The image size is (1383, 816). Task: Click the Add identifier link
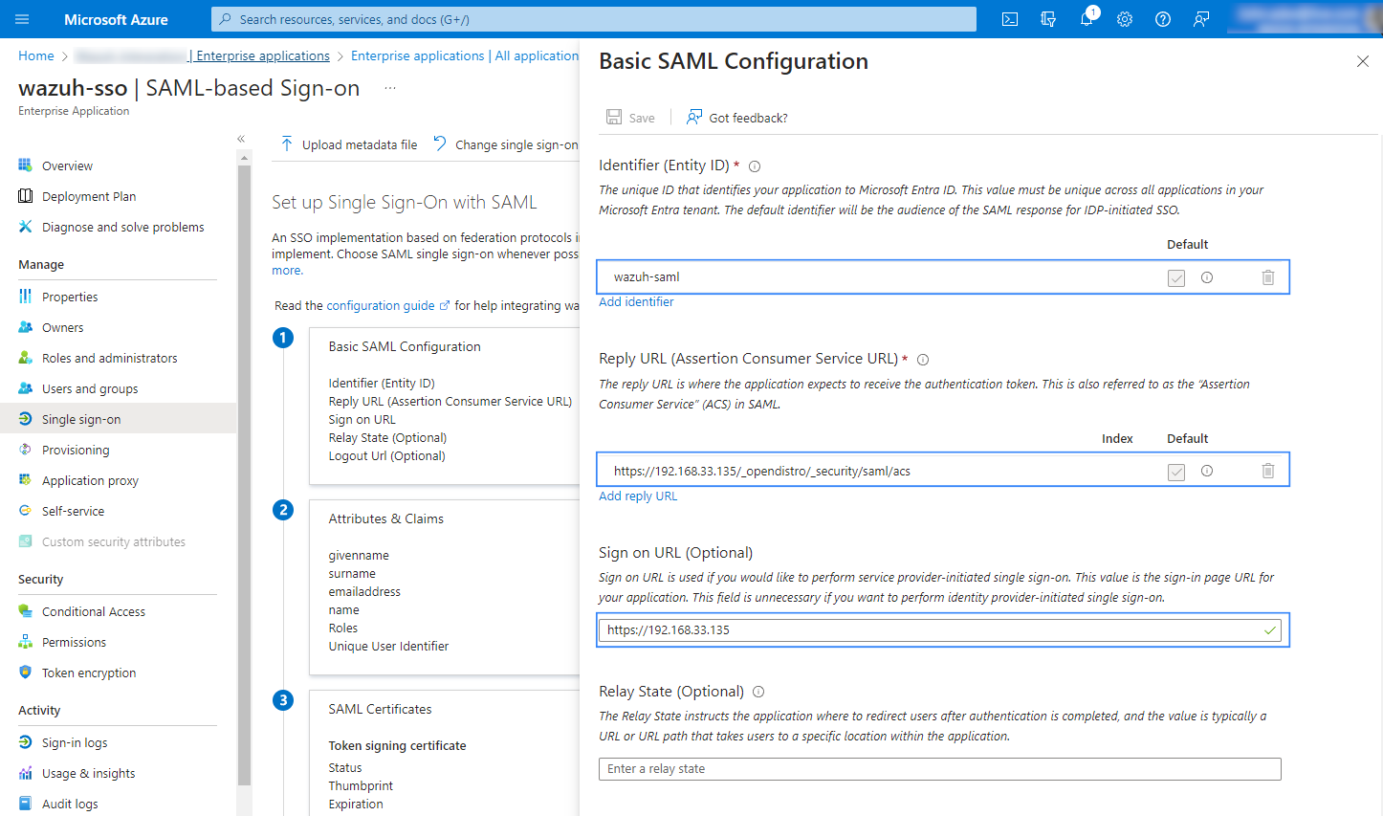click(x=636, y=302)
